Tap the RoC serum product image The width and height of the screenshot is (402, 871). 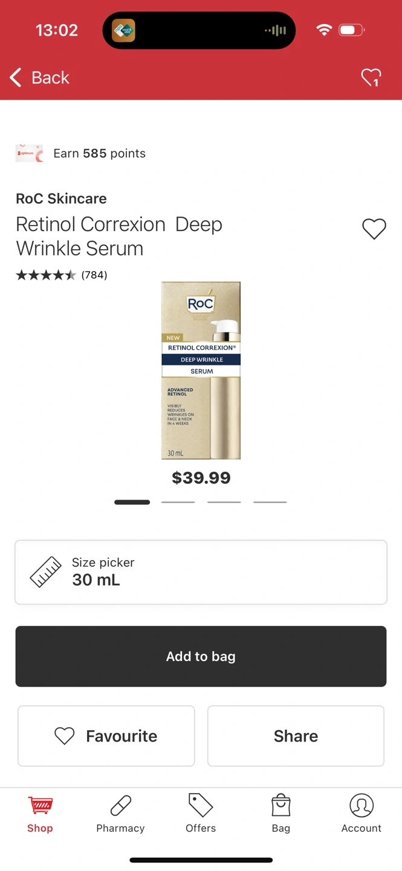201,370
